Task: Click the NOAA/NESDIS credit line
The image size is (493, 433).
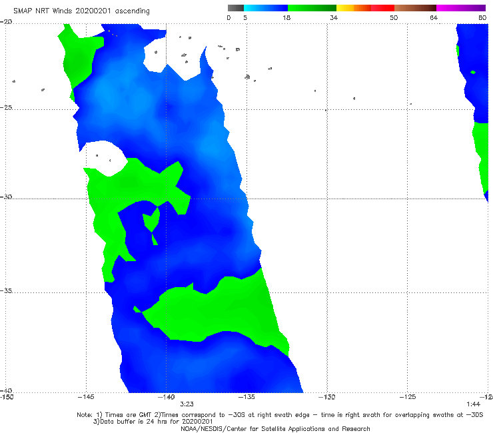Action: 275,429
